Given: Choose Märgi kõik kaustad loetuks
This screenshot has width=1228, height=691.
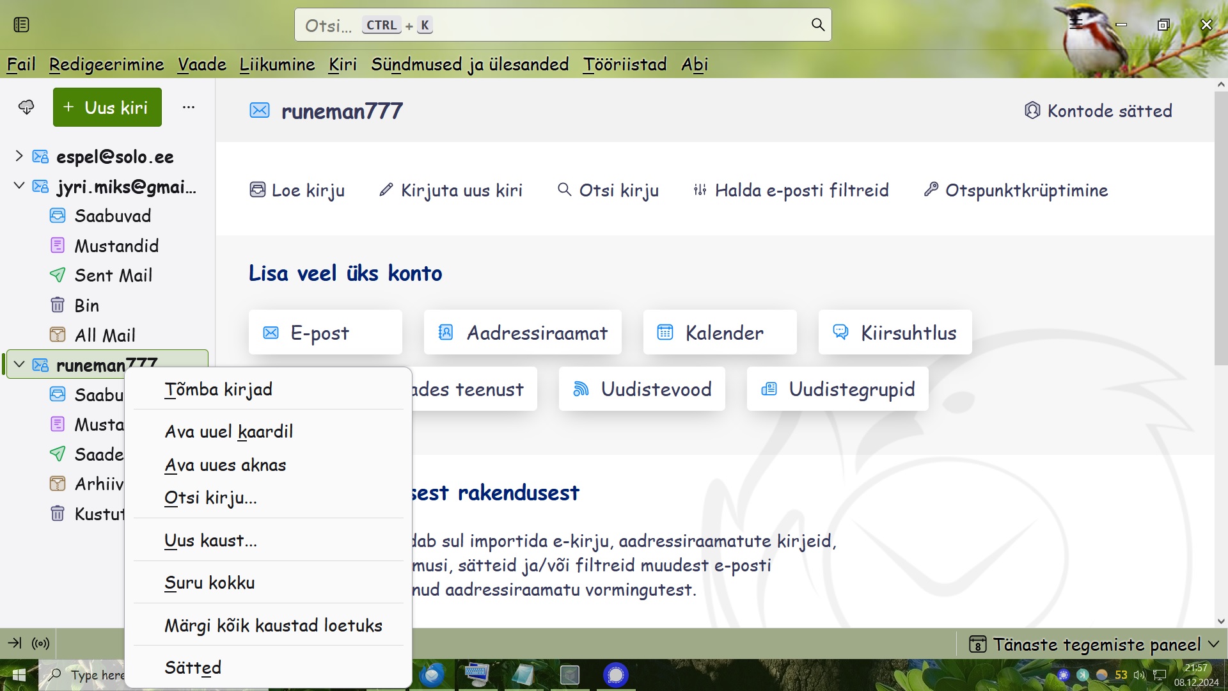Looking at the screenshot, I should pyautogui.click(x=269, y=625).
